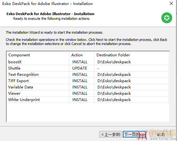The height and width of the screenshot is (141, 177).
Task: Select the Text Recognition component row
Action: point(88,75)
